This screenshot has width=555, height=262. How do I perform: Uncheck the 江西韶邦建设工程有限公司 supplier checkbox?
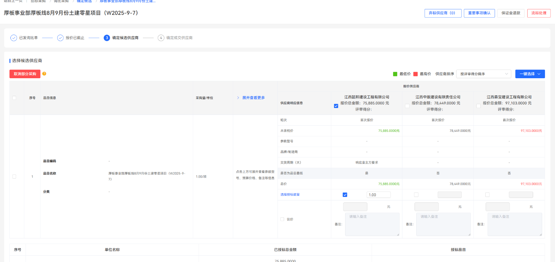click(x=336, y=106)
